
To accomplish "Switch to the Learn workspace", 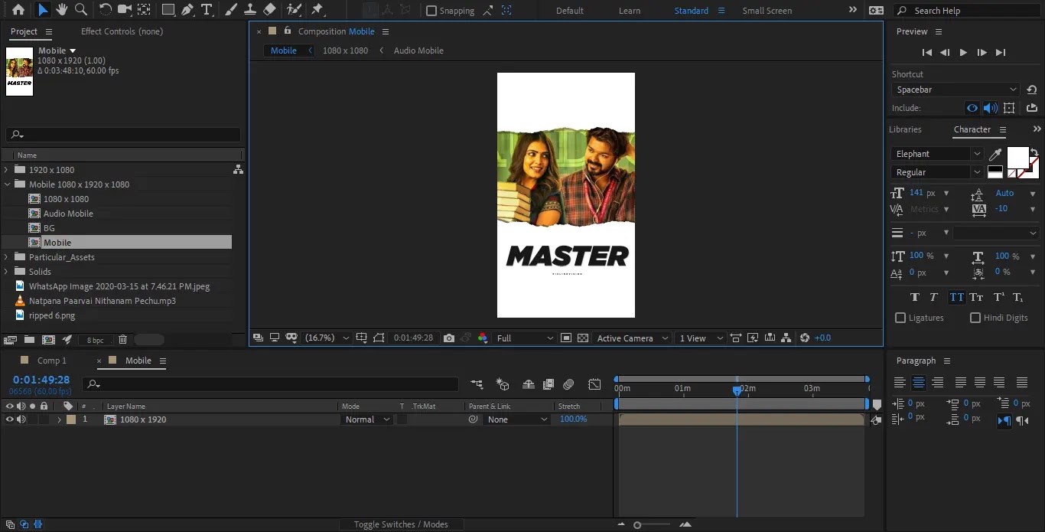I will click(630, 11).
